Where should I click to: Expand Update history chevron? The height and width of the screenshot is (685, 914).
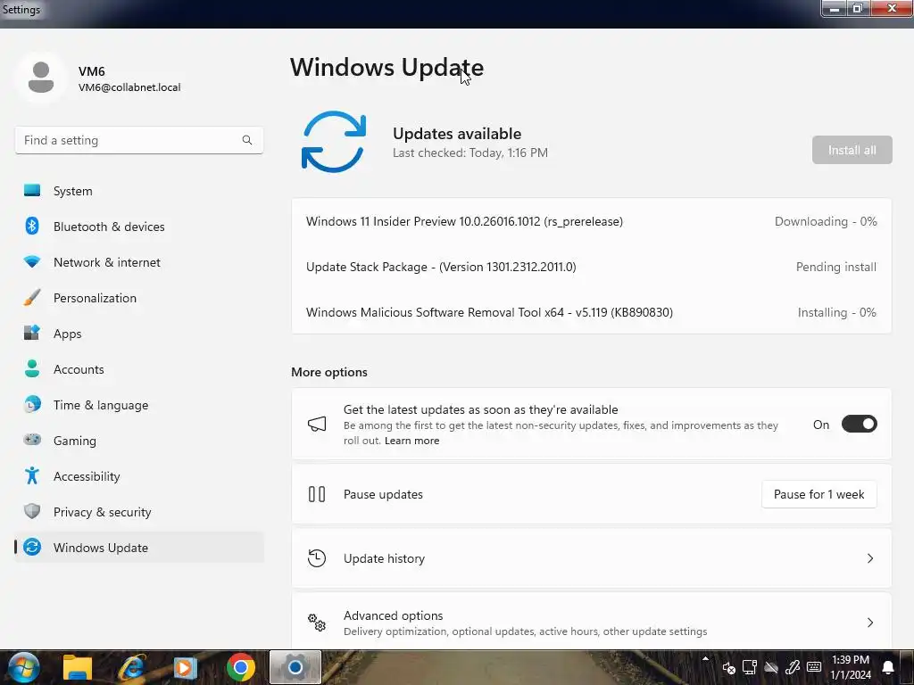tap(869, 558)
